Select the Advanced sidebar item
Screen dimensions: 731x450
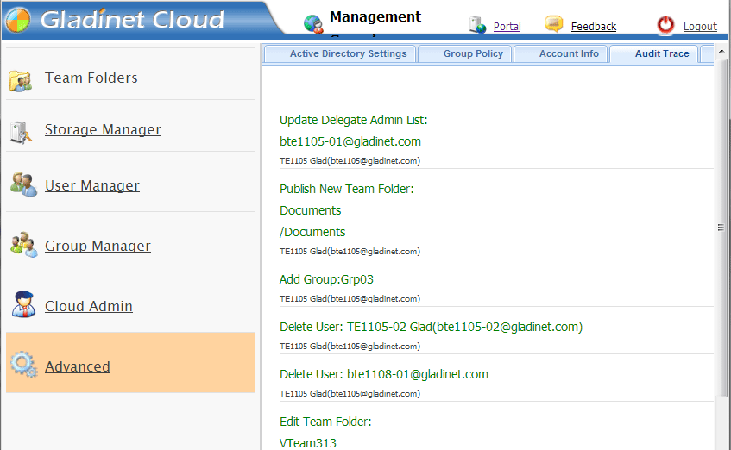(130, 362)
